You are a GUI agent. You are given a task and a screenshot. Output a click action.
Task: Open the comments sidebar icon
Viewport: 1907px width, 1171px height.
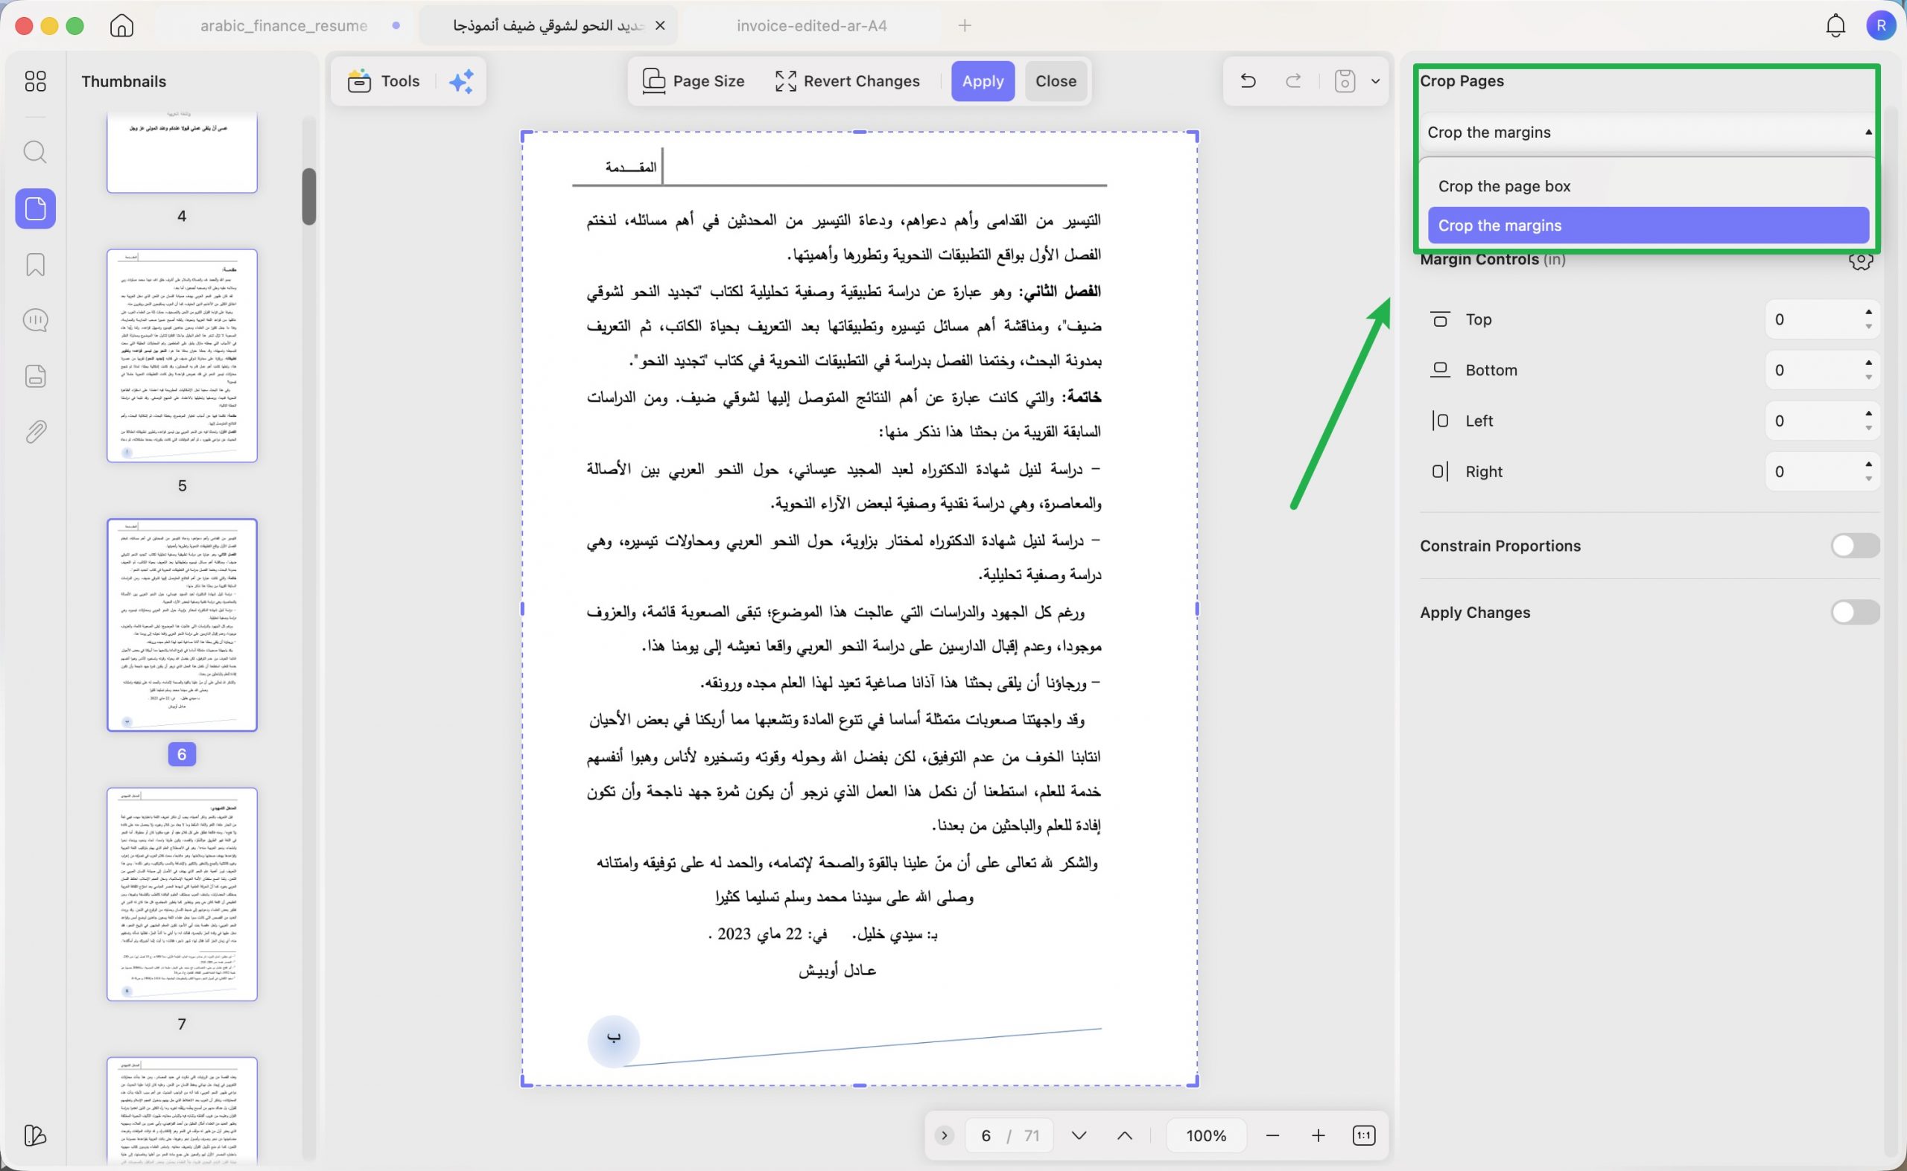[x=36, y=321]
